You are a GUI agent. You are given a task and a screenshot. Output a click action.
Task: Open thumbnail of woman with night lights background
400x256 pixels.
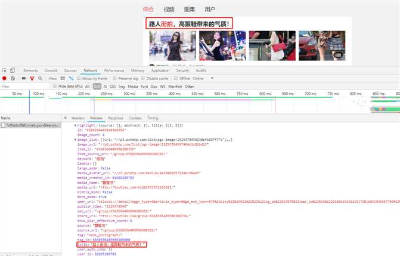[222, 46]
